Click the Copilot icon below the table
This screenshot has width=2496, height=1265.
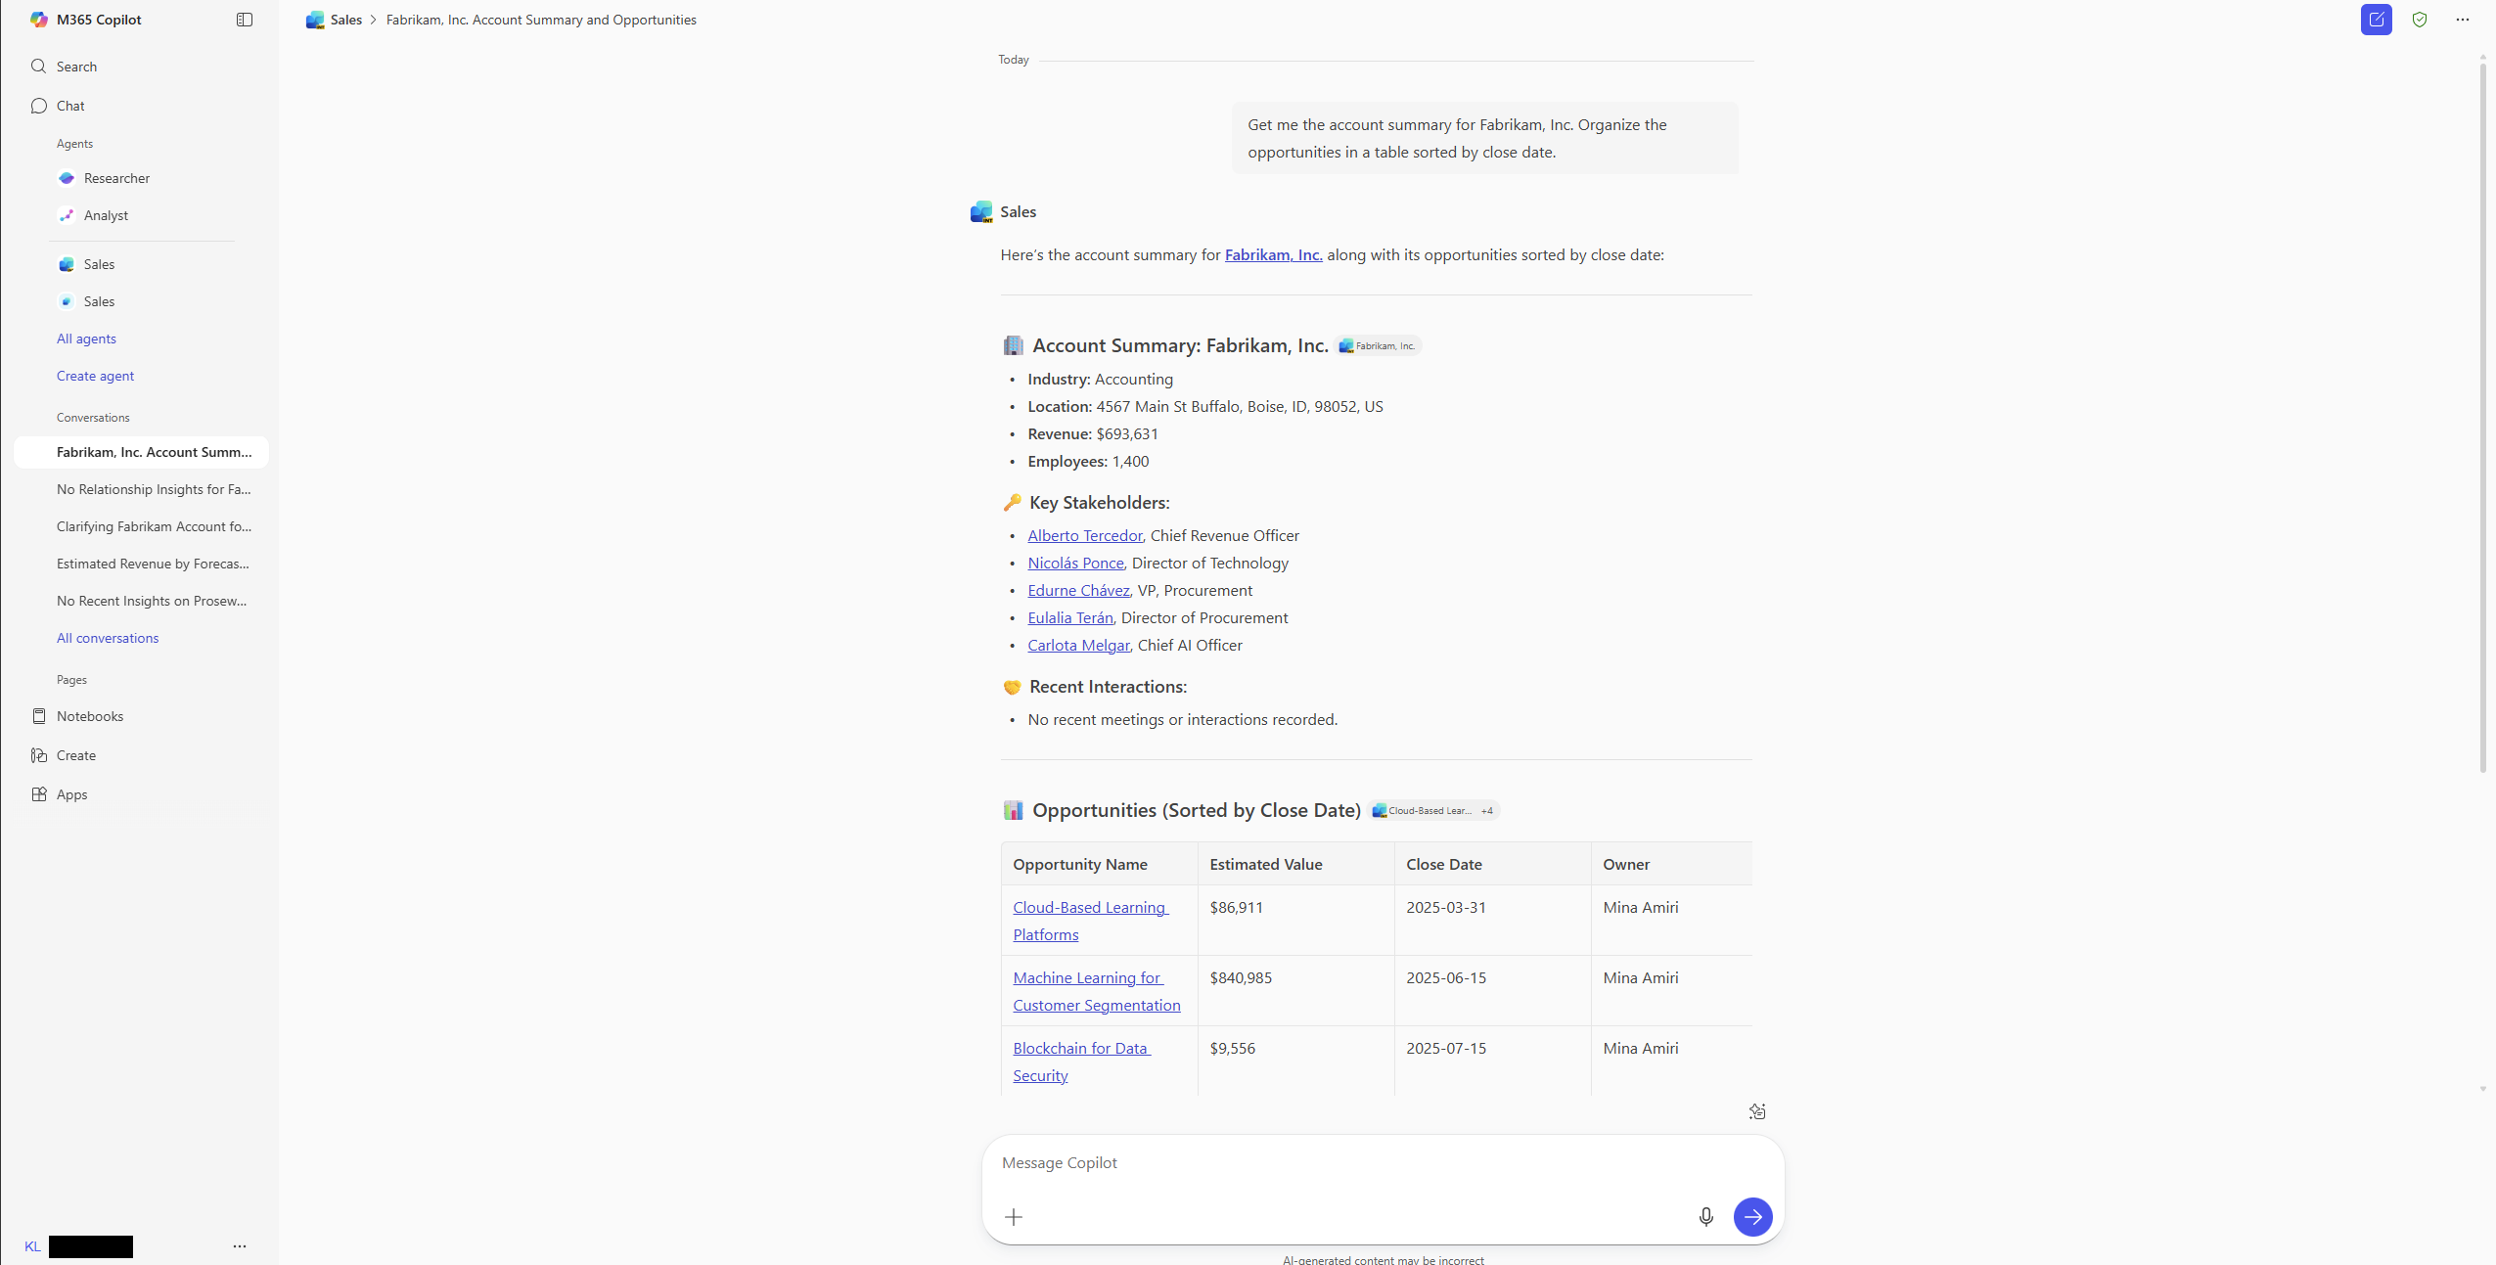1756,1110
